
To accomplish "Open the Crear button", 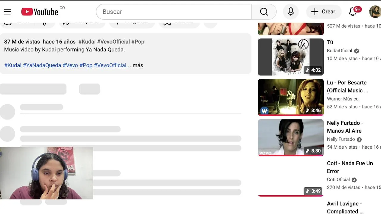I will coord(324,12).
